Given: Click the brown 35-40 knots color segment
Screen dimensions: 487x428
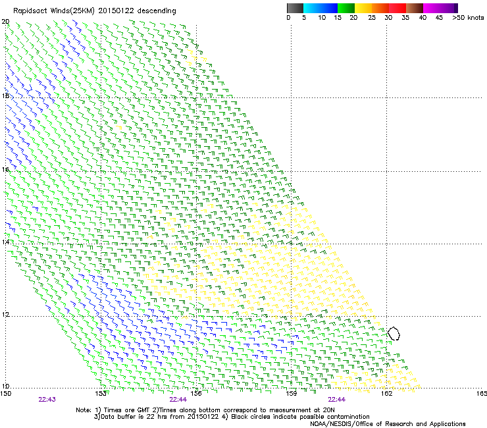Looking at the screenshot, I should pos(415,8).
